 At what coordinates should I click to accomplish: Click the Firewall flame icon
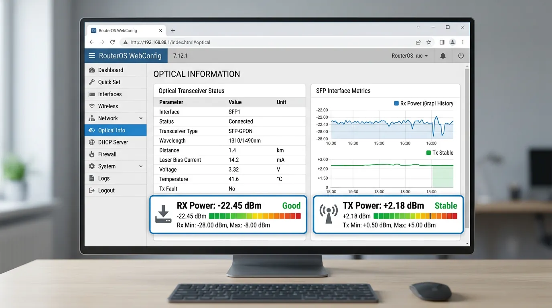pos(92,154)
